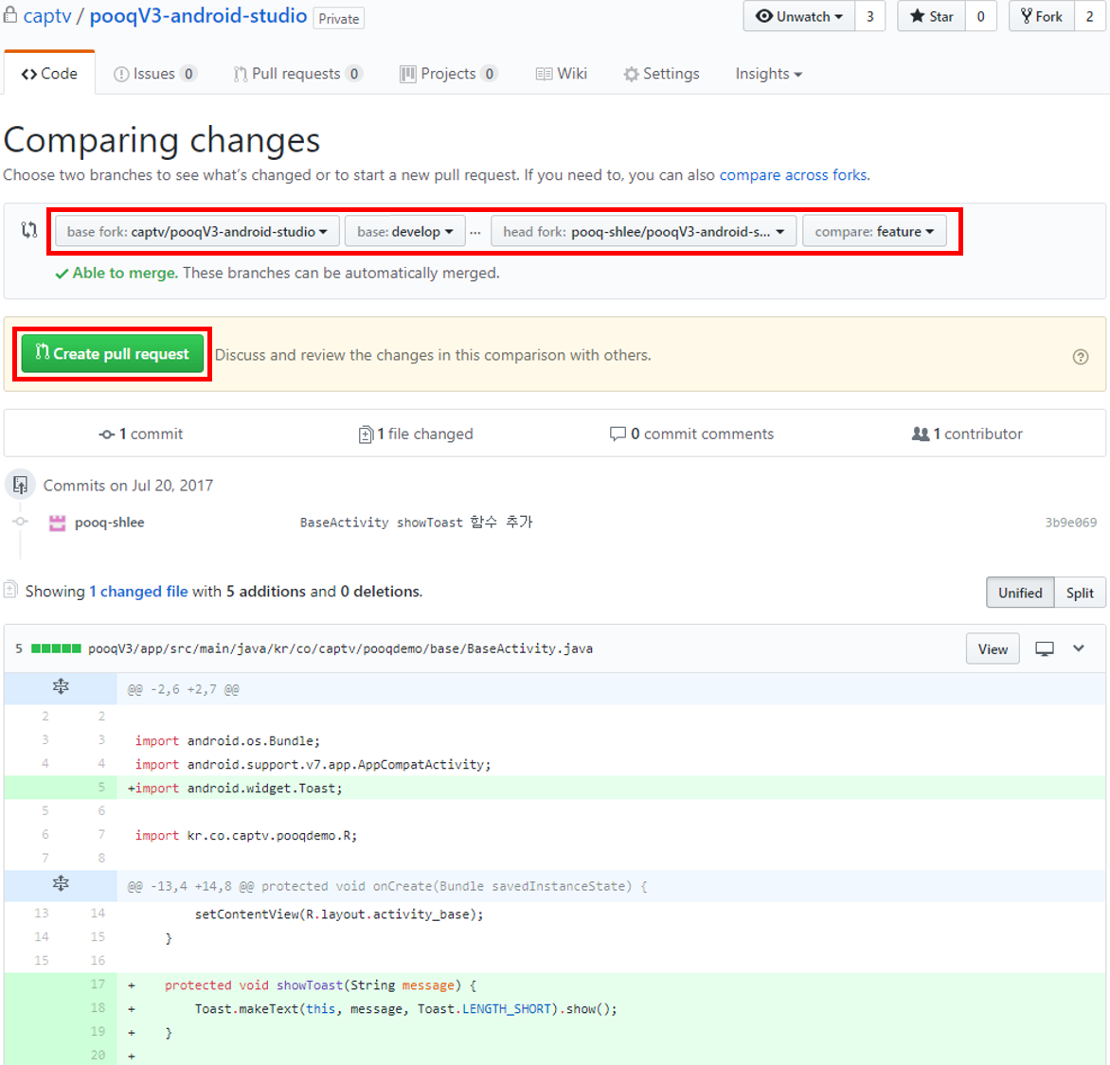1110x1065 pixels.
Task: Open the Projects tab
Action: 449,74
